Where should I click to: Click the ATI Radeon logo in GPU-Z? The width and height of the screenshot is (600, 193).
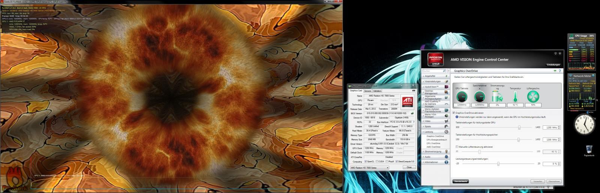[408, 102]
